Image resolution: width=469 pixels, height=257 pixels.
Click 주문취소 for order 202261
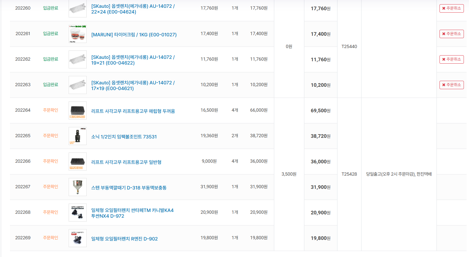[x=451, y=34]
